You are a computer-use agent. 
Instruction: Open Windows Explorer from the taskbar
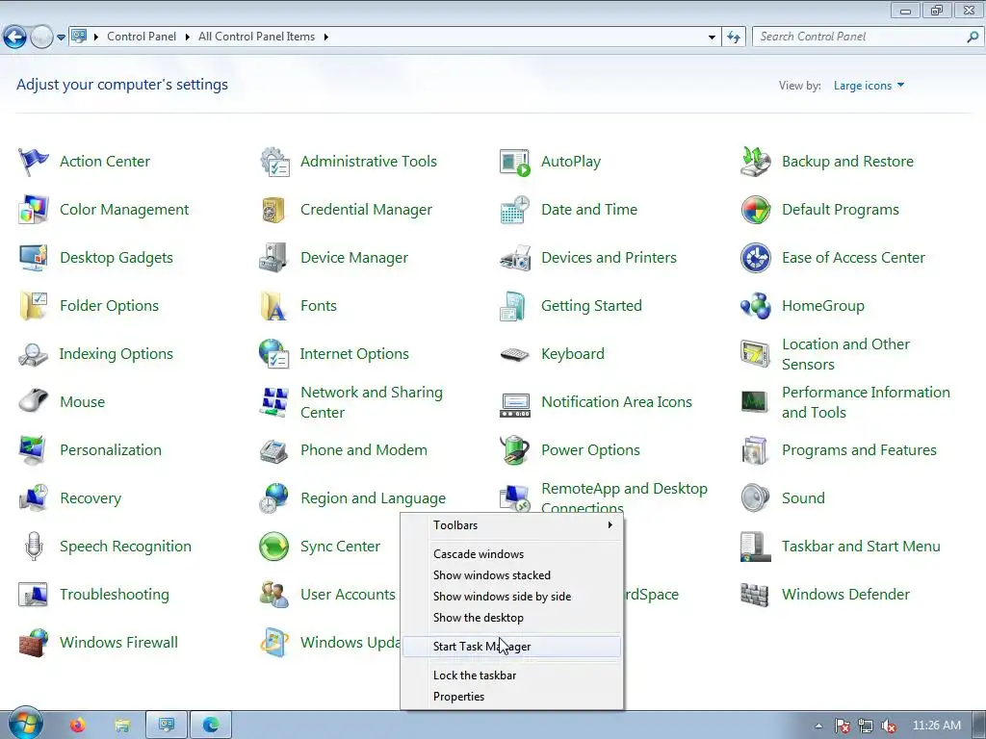tap(122, 726)
